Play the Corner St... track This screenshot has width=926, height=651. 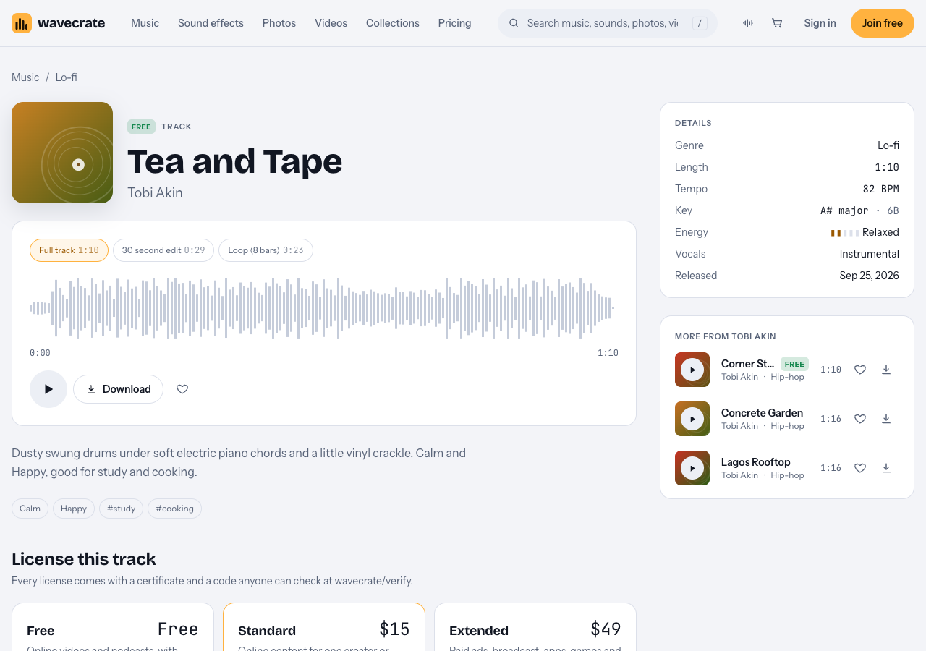[692, 370]
